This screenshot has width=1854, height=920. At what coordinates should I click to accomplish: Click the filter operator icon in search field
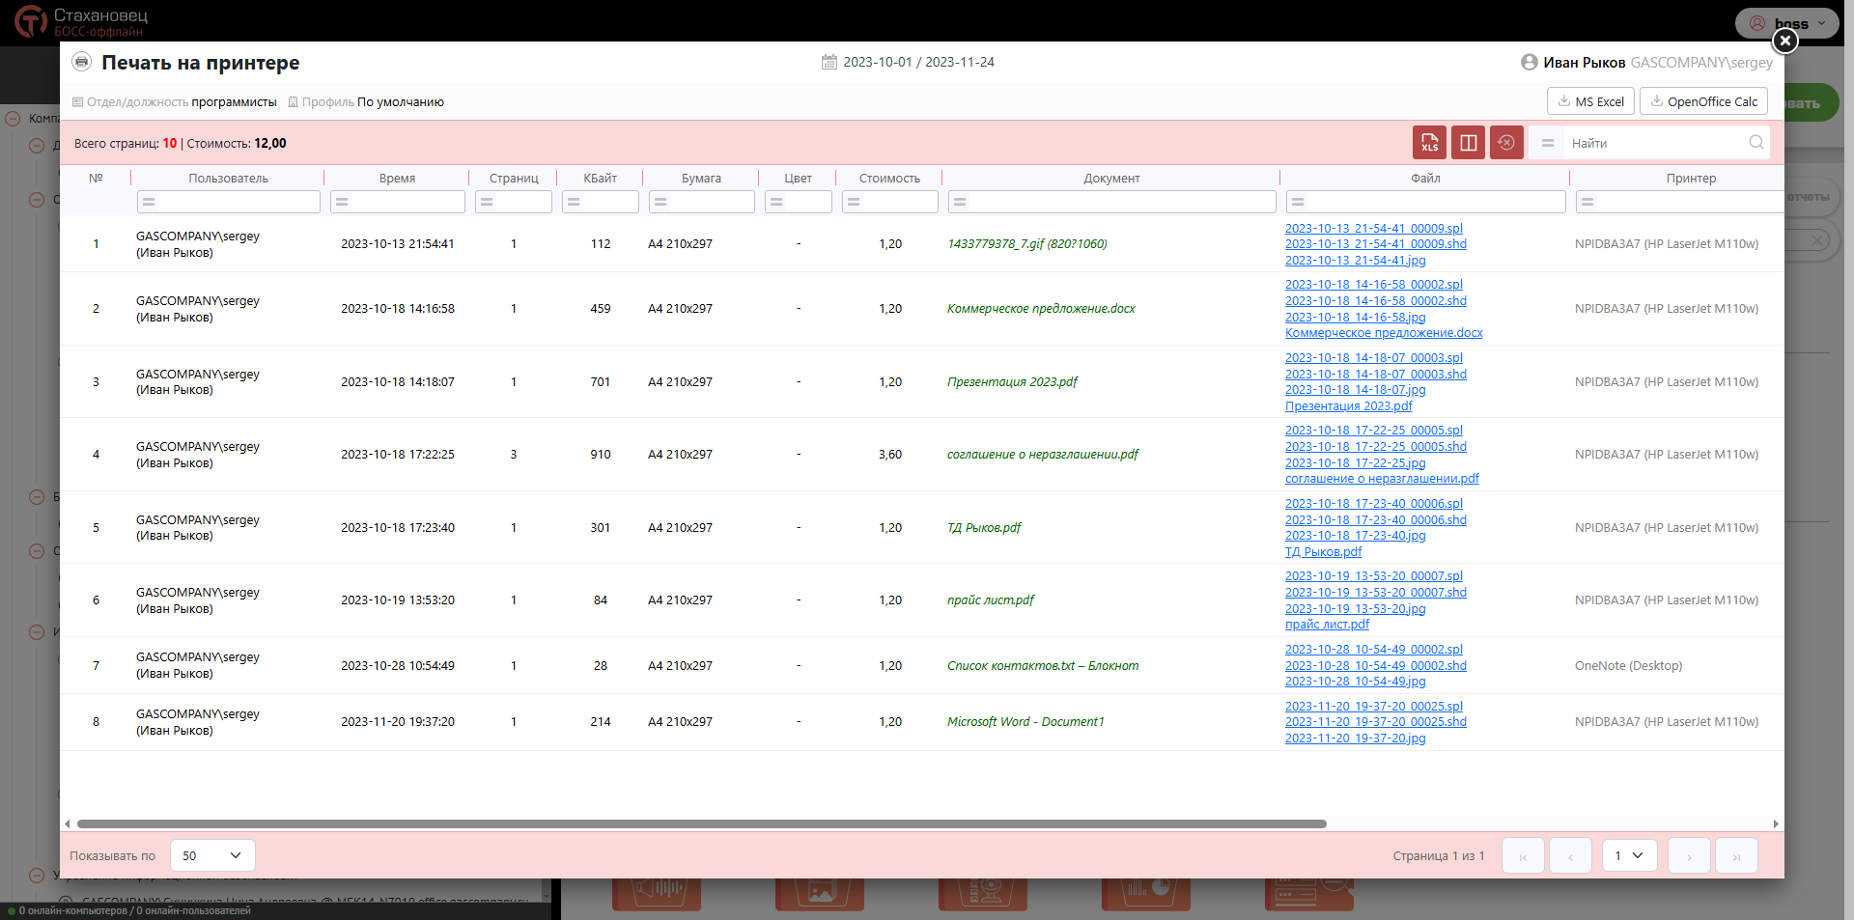point(1548,143)
